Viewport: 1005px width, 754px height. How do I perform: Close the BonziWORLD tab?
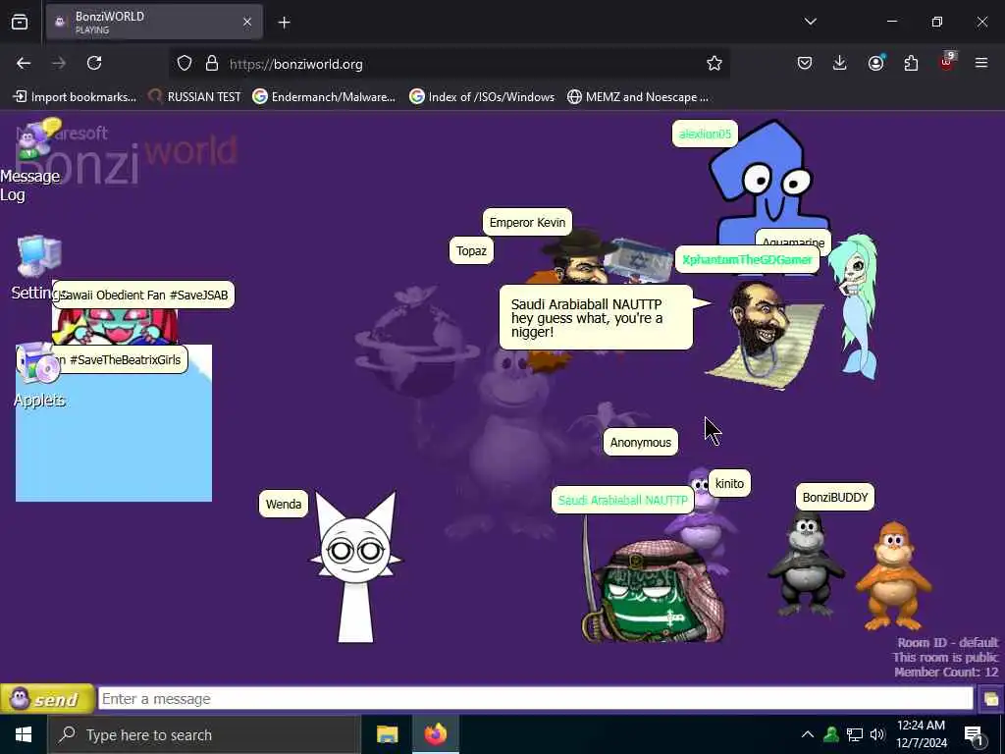247,23
